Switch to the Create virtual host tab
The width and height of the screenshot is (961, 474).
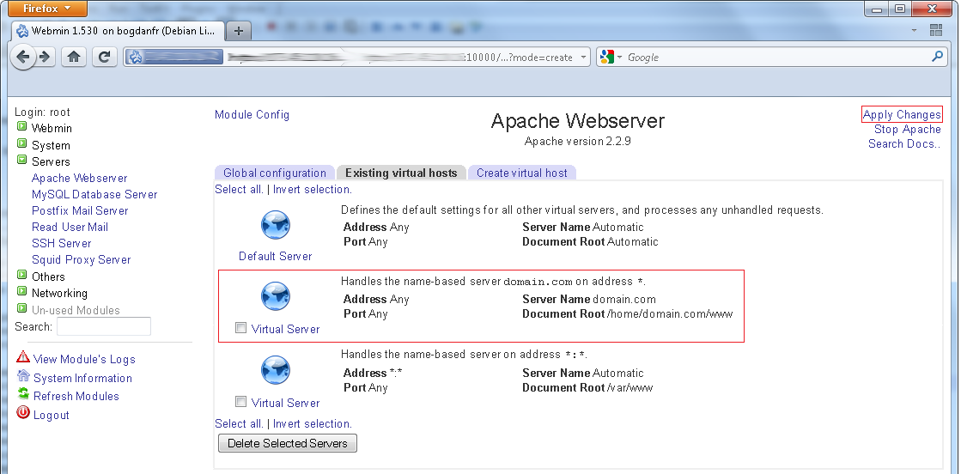pos(521,173)
